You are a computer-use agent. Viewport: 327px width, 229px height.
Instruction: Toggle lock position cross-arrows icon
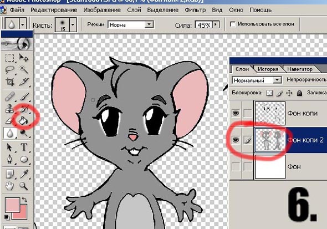[x=289, y=93]
